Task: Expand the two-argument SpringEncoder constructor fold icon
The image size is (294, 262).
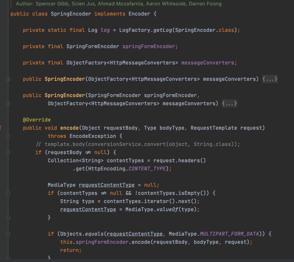Action: (x=8, y=104)
